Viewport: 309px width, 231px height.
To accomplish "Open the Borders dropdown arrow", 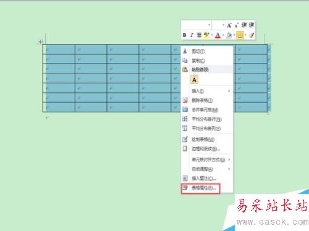I will tap(245, 35).
